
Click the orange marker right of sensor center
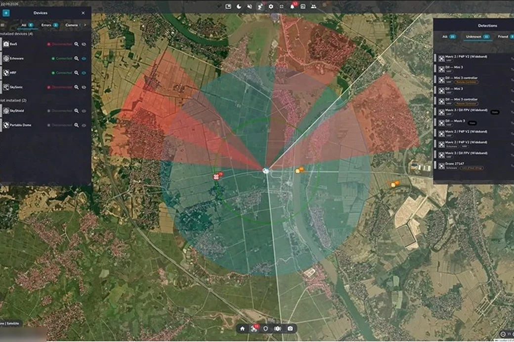pyautogui.click(x=298, y=171)
